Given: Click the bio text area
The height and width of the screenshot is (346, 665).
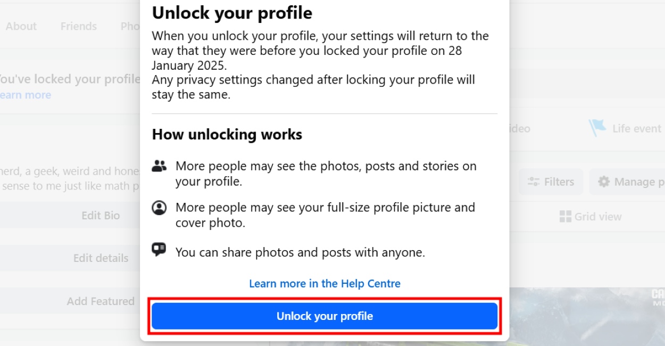Looking at the screenshot, I should tap(69, 178).
